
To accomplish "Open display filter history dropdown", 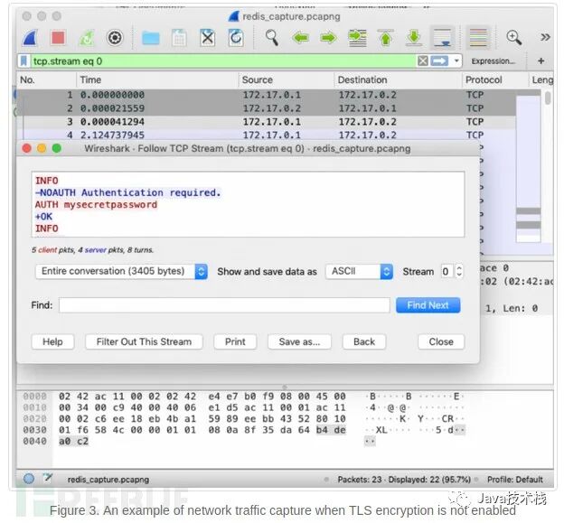I will tap(456, 61).
